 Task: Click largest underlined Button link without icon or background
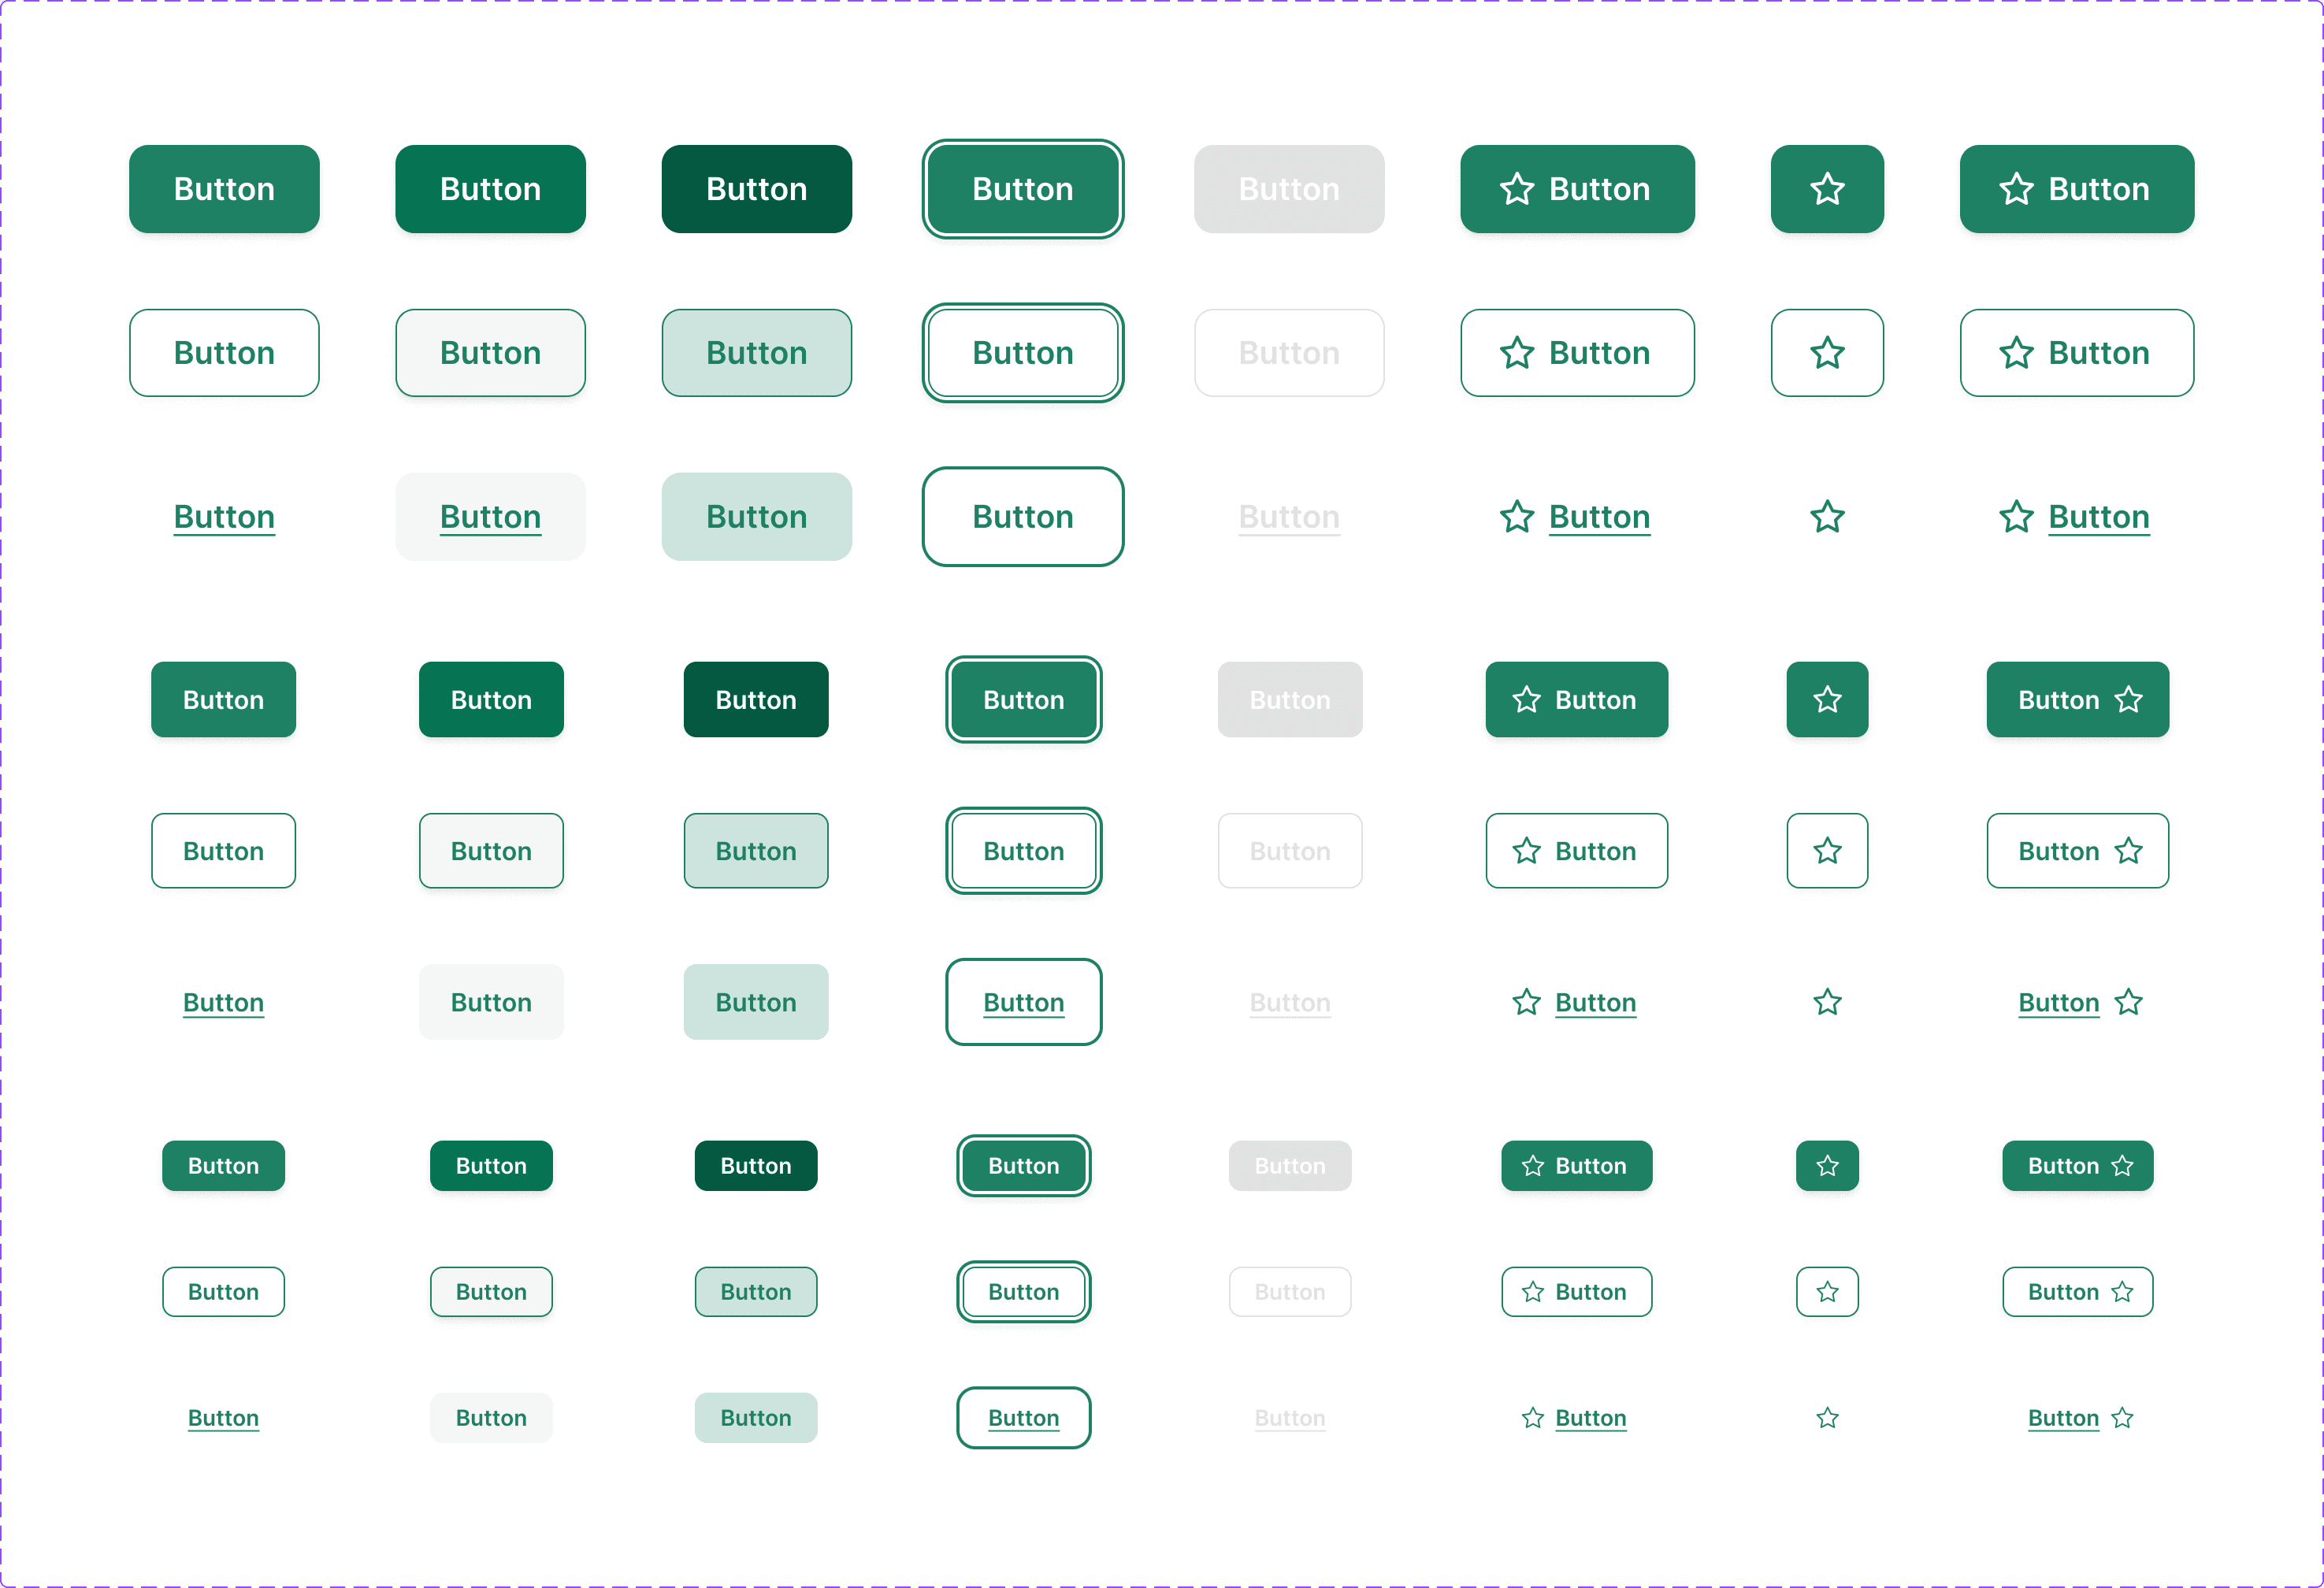coord(224,517)
